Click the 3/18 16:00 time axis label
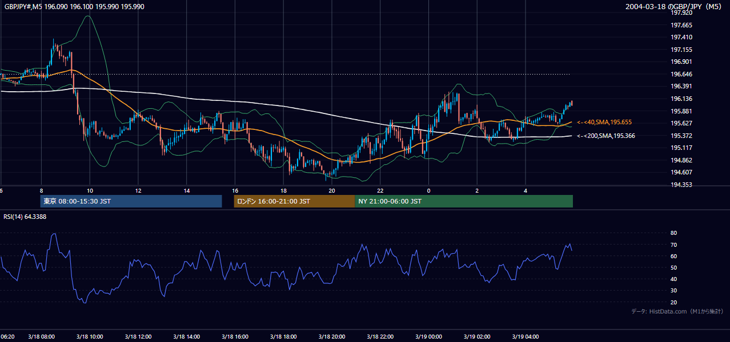The width and height of the screenshot is (730, 342). click(x=235, y=337)
